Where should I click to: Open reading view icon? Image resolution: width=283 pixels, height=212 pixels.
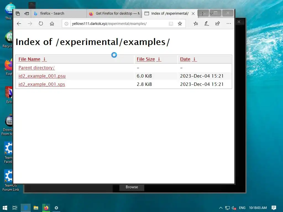(x=171, y=24)
